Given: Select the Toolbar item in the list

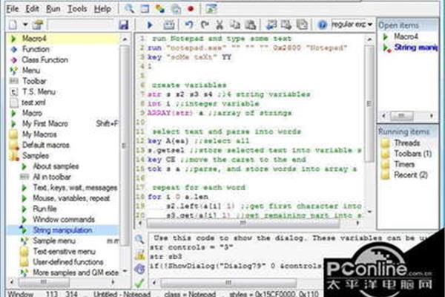Looking at the screenshot, I should coord(34,81).
